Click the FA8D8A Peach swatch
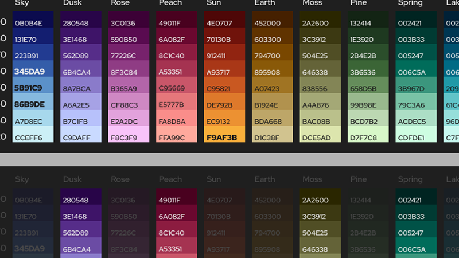 pyautogui.click(x=177, y=118)
